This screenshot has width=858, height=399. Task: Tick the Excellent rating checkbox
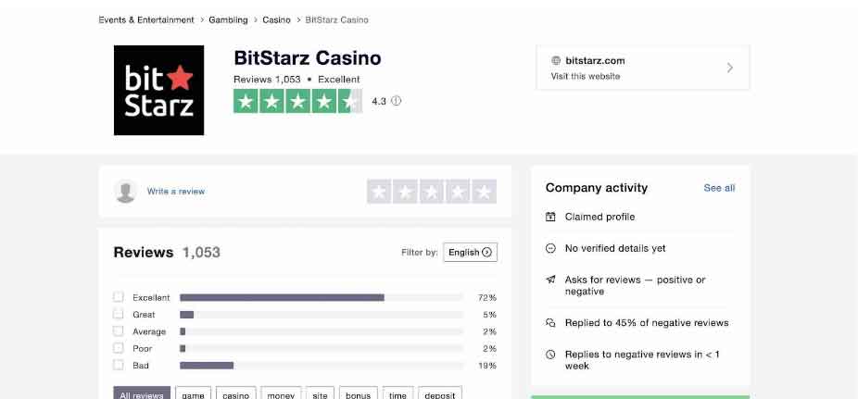pyautogui.click(x=119, y=297)
